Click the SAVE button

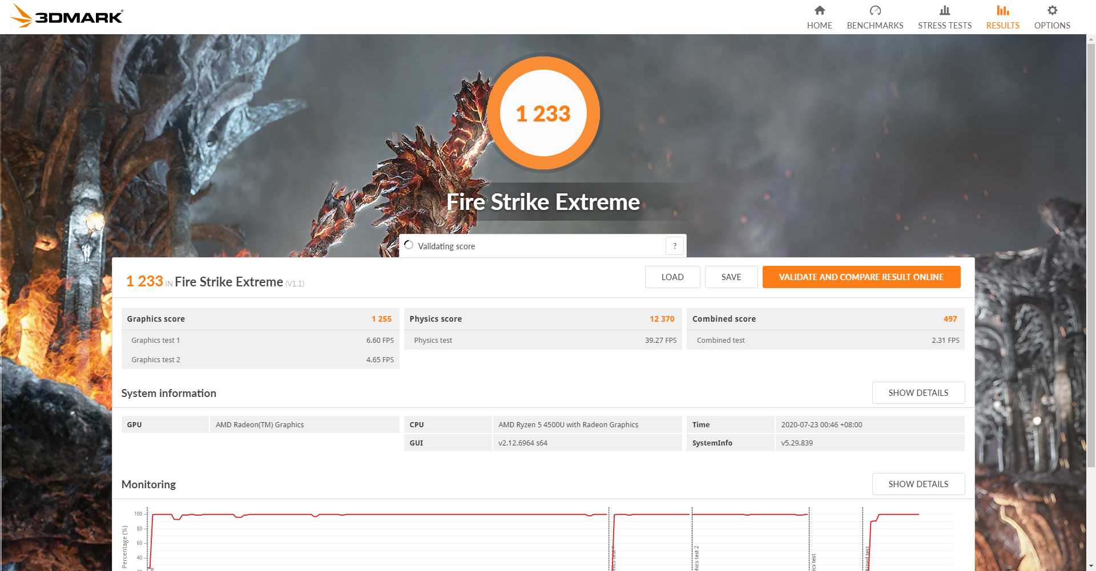[731, 277]
